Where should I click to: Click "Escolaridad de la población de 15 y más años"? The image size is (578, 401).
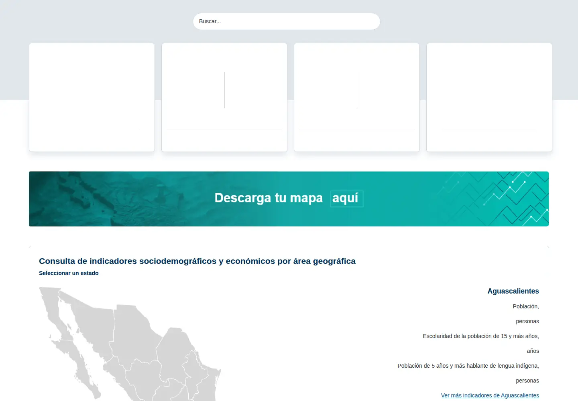pyautogui.click(x=480, y=336)
